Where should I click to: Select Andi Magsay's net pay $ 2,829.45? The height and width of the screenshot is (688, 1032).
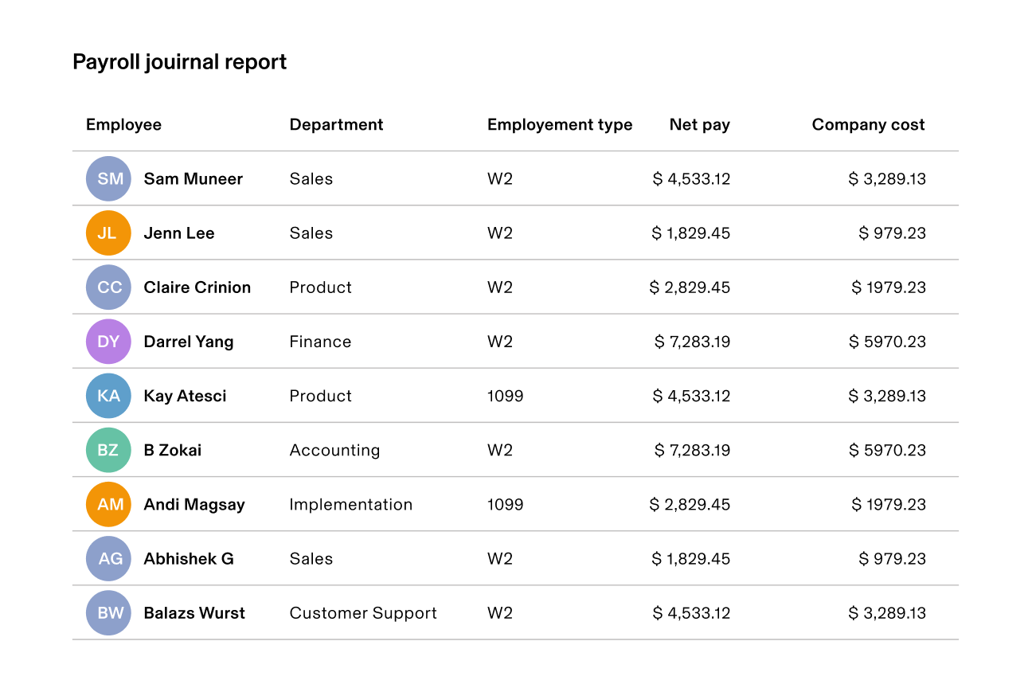(x=690, y=504)
